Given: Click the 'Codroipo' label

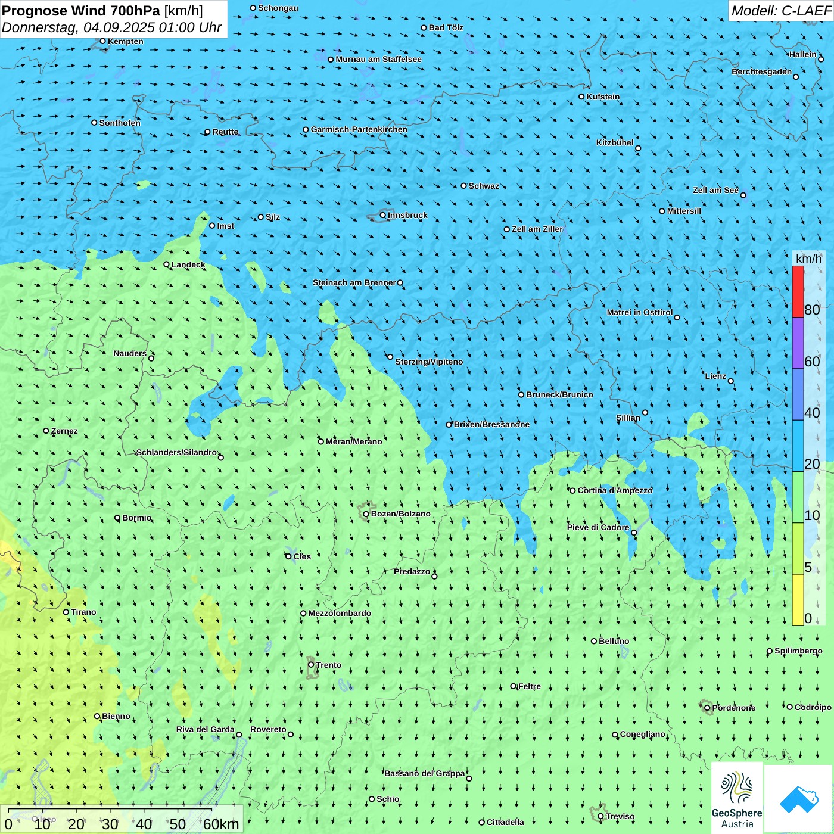Looking at the screenshot, I should [x=813, y=707].
